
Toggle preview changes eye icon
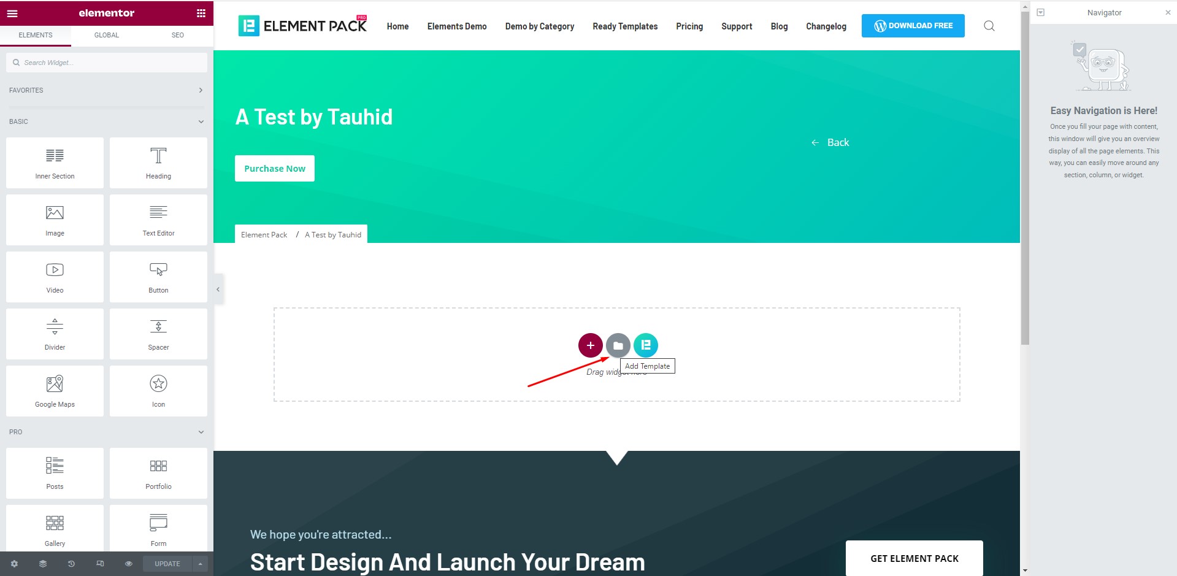129,564
